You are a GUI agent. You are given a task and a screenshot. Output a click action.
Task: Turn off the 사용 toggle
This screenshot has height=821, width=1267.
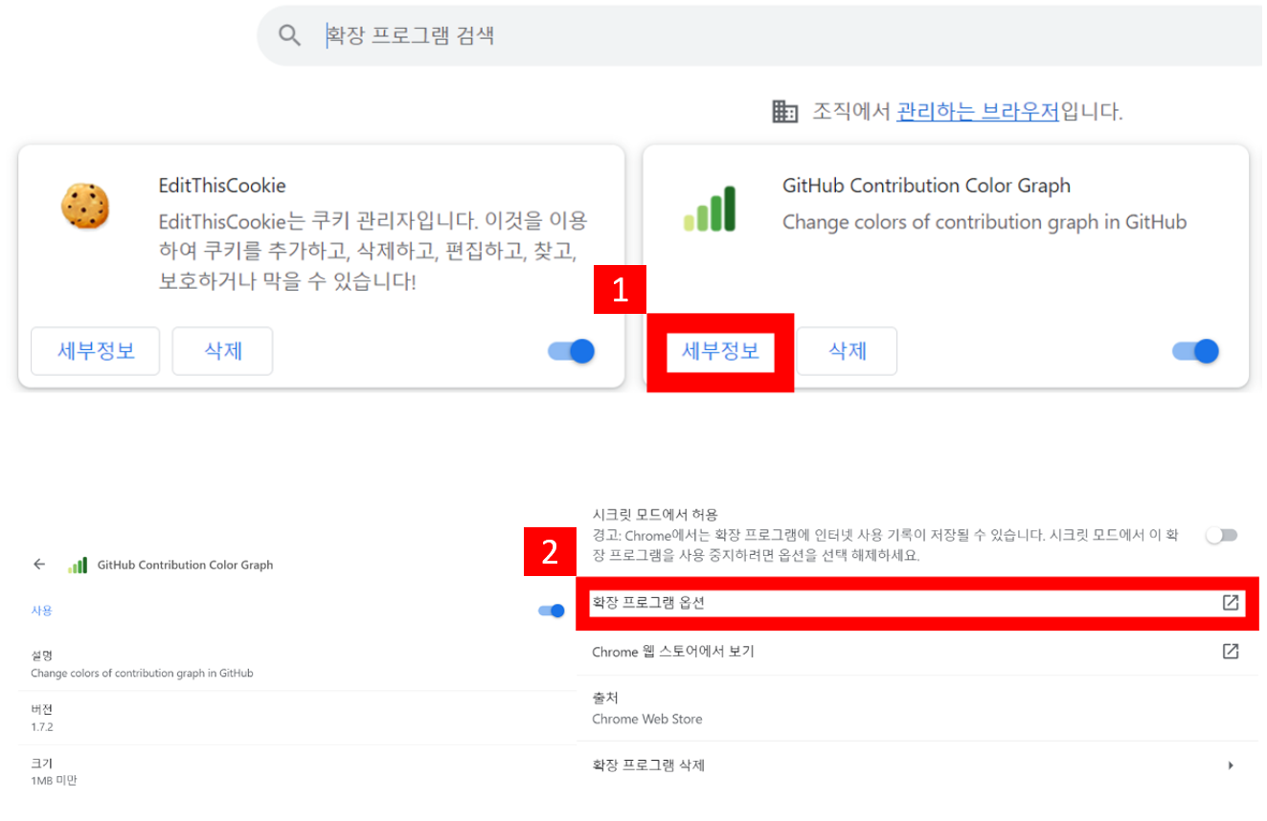(551, 610)
